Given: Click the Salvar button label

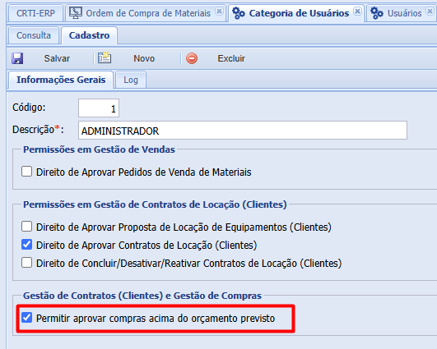Looking at the screenshot, I should tap(57, 58).
